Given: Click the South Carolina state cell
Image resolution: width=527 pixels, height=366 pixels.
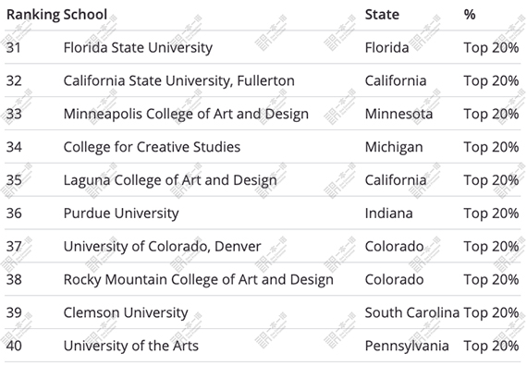Looking at the screenshot, I should coord(412,312).
